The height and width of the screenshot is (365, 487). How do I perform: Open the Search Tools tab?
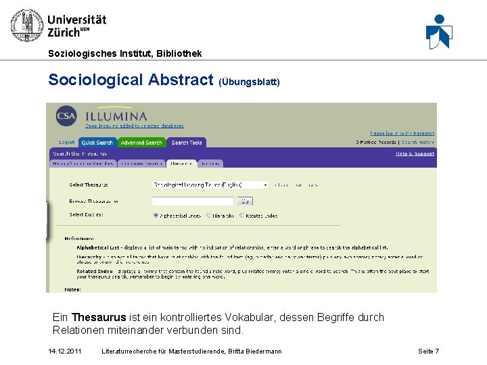(x=187, y=143)
